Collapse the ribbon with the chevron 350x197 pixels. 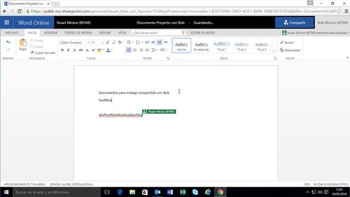click(347, 58)
